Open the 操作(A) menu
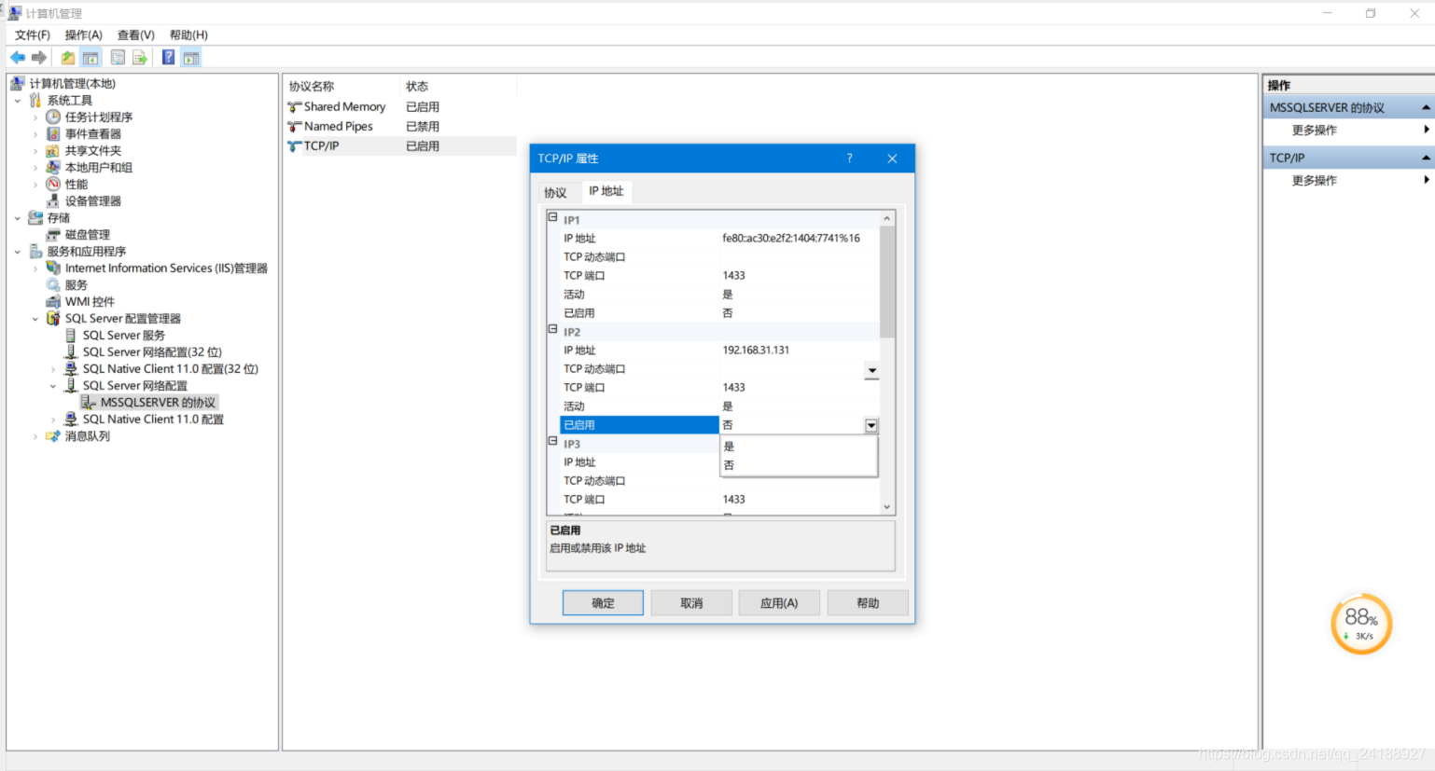1435x771 pixels. pyautogui.click(x=83, y=34)
